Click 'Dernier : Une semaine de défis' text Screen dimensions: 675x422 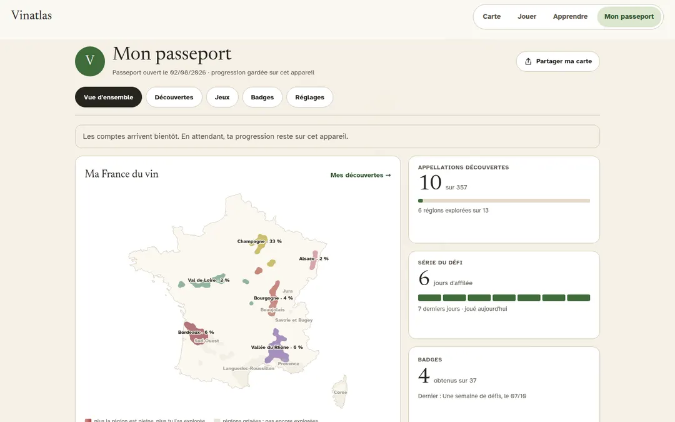point(472,396)
